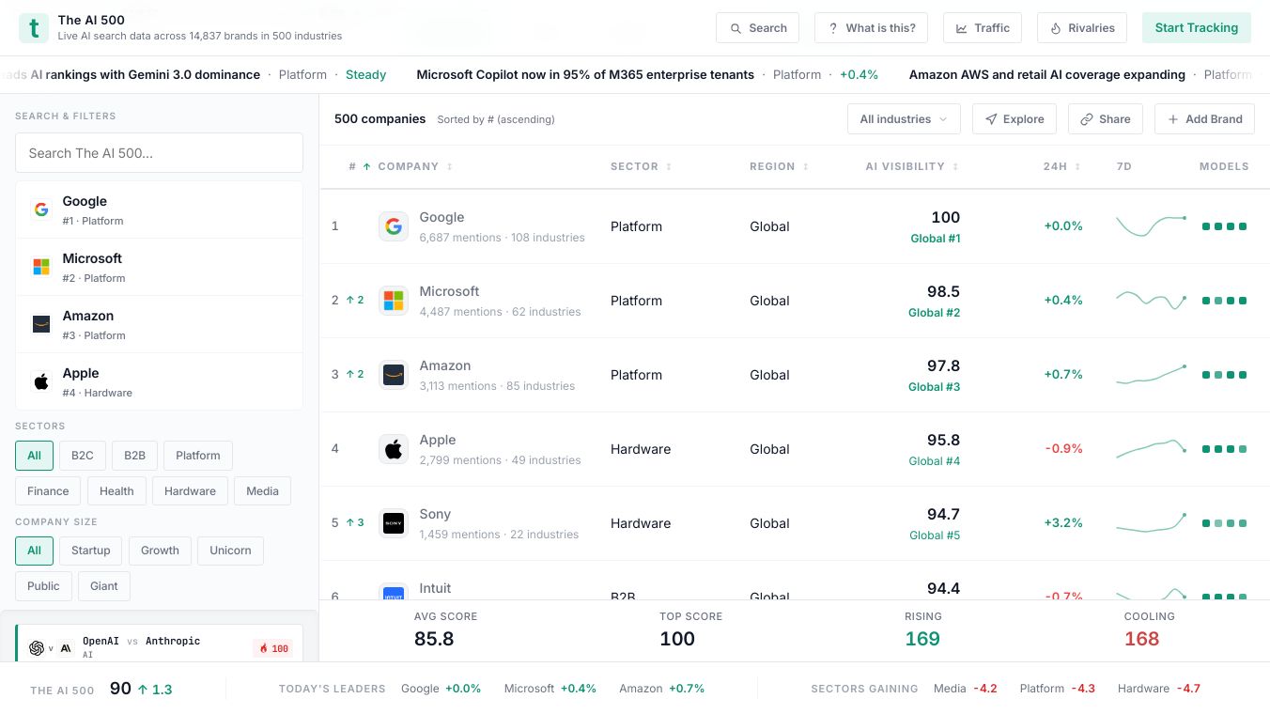Click Amazon's model coverage dots
Image resolution: width=1270 pixels, height=714 pixels.
(x=1225, y=375)
